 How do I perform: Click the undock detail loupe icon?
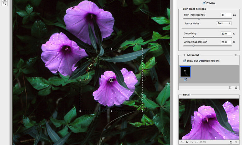point(231,142)
